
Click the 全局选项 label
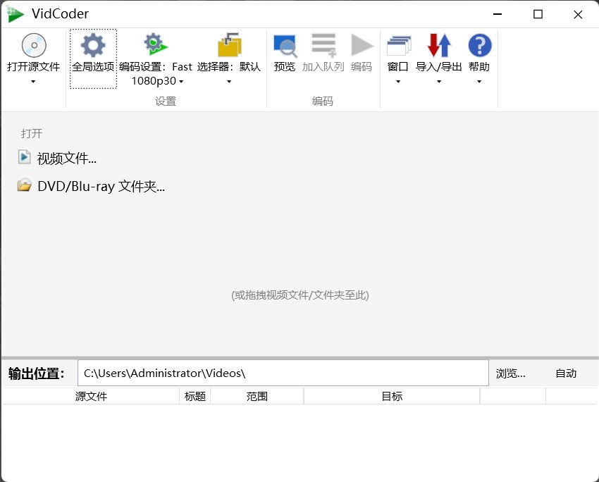93,67
